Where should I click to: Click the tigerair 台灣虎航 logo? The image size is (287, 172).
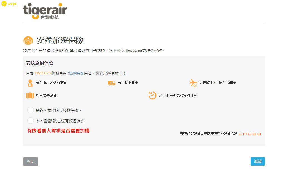(45, 11)
